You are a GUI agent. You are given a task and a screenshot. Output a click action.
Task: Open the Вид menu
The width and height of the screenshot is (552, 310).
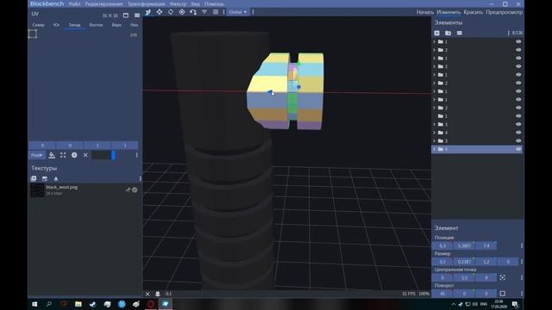click(196, 3)
